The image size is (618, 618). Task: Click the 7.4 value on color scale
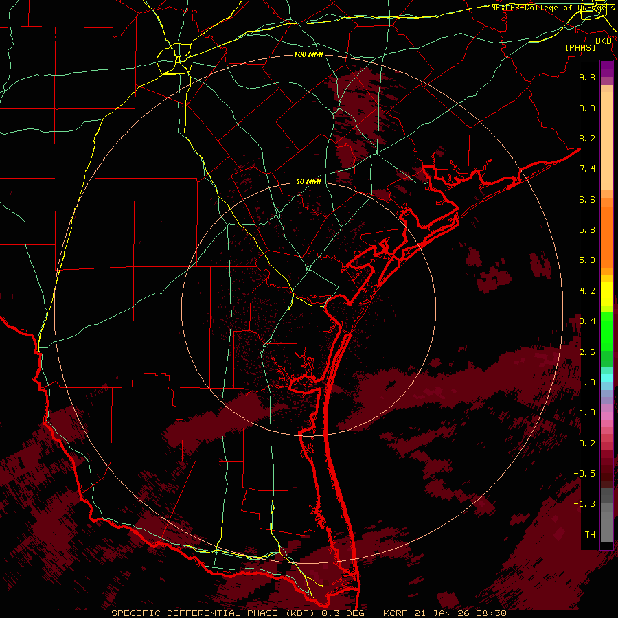point(587,169)
